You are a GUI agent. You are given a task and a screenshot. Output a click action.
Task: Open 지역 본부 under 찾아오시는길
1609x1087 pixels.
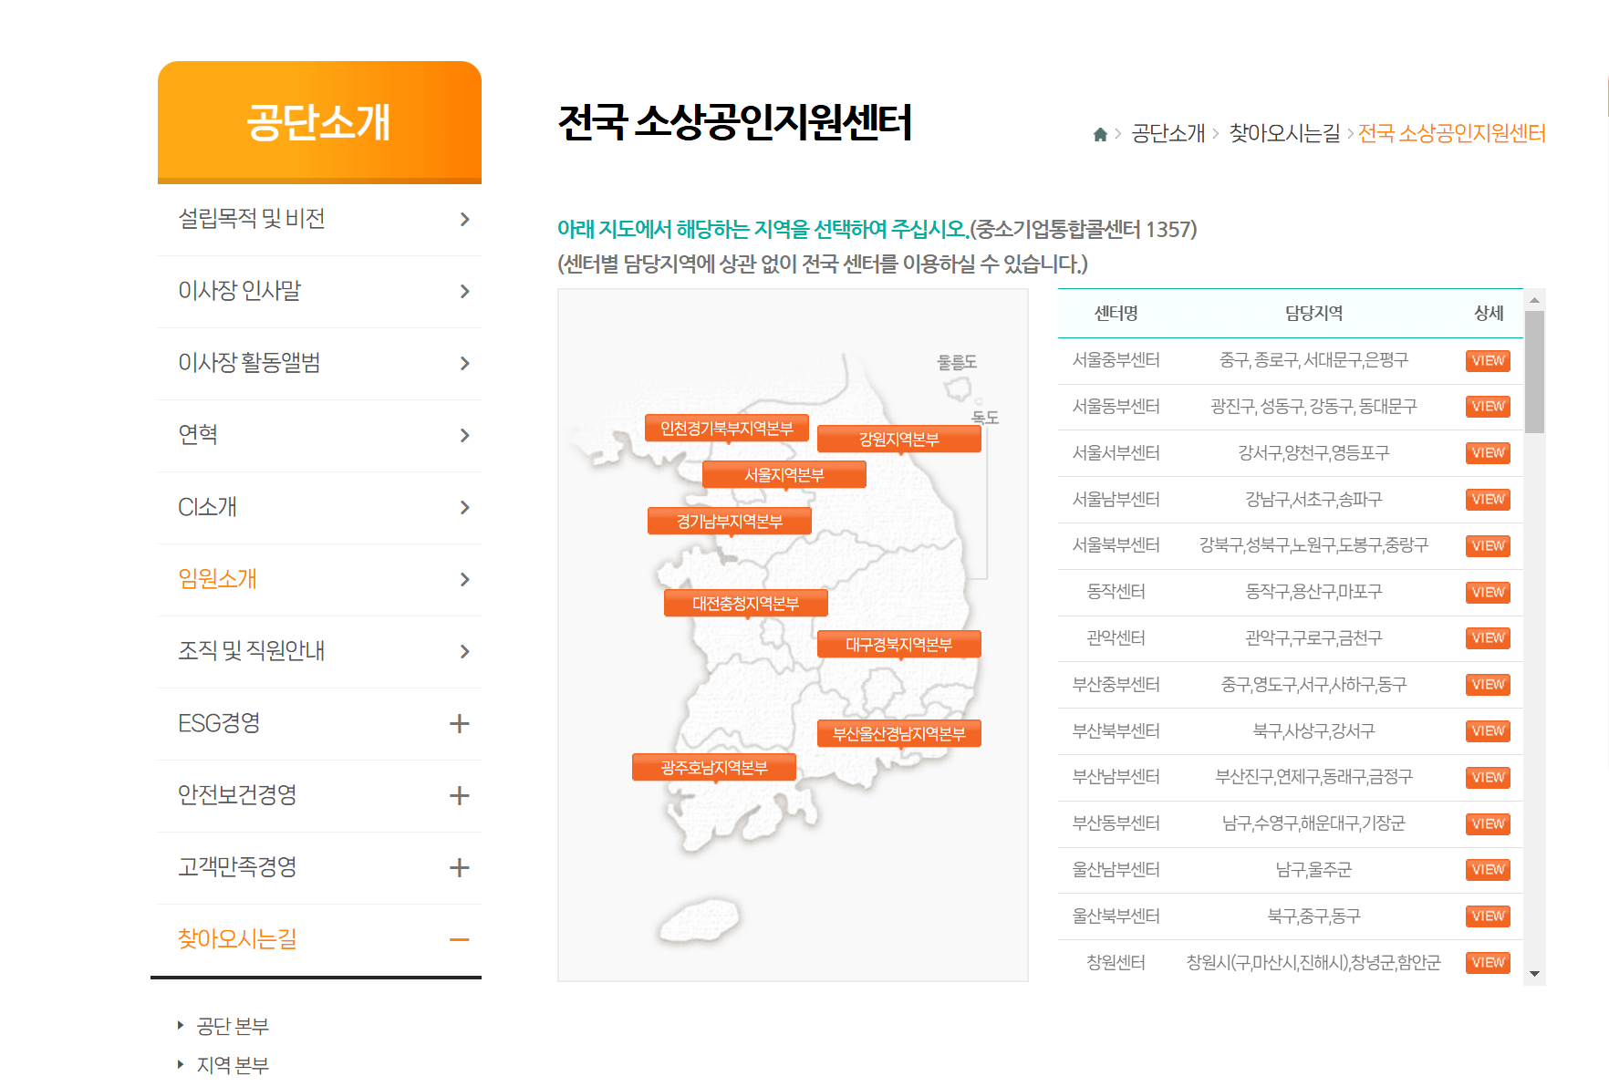[x=231, y=1063]
